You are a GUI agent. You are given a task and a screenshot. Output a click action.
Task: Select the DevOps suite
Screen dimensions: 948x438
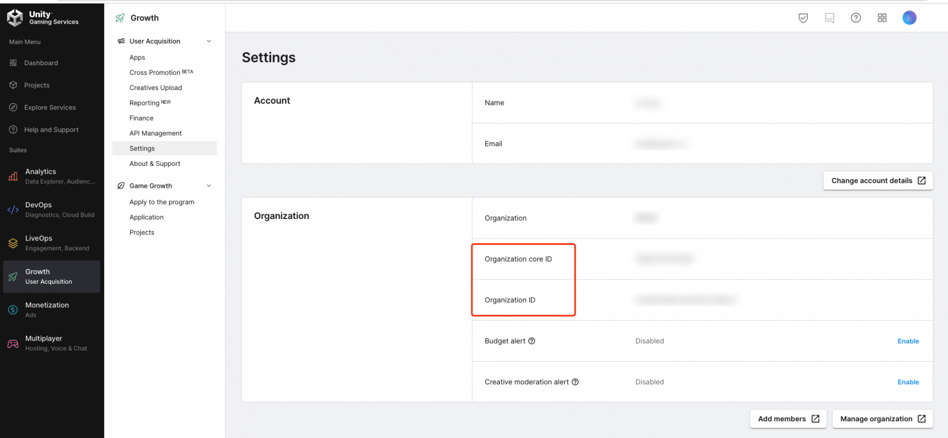[52, 210]
